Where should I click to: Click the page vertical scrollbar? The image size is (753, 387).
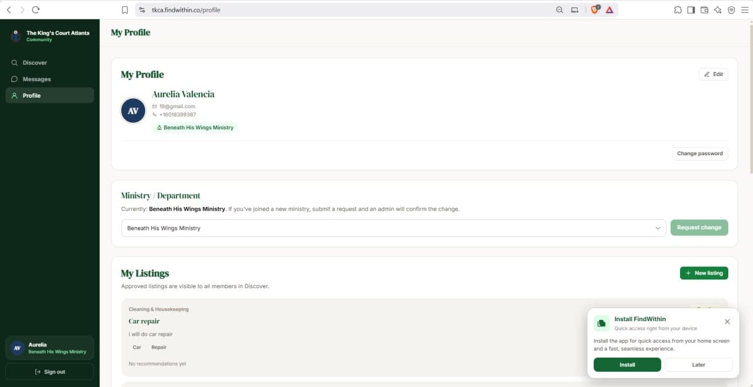point(750,98)
